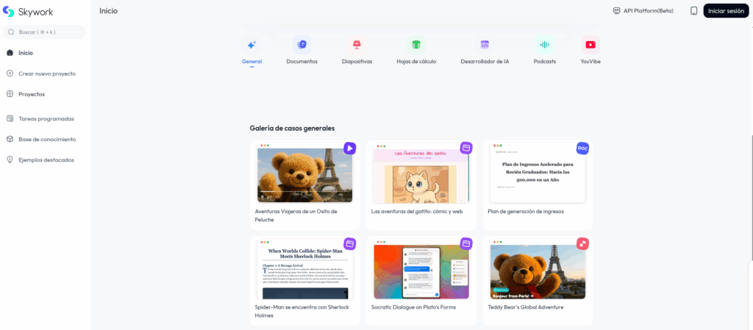This screenshot has width=753, height=330.
Task: Click the mobile device icon in header
Action: [693, 11]
